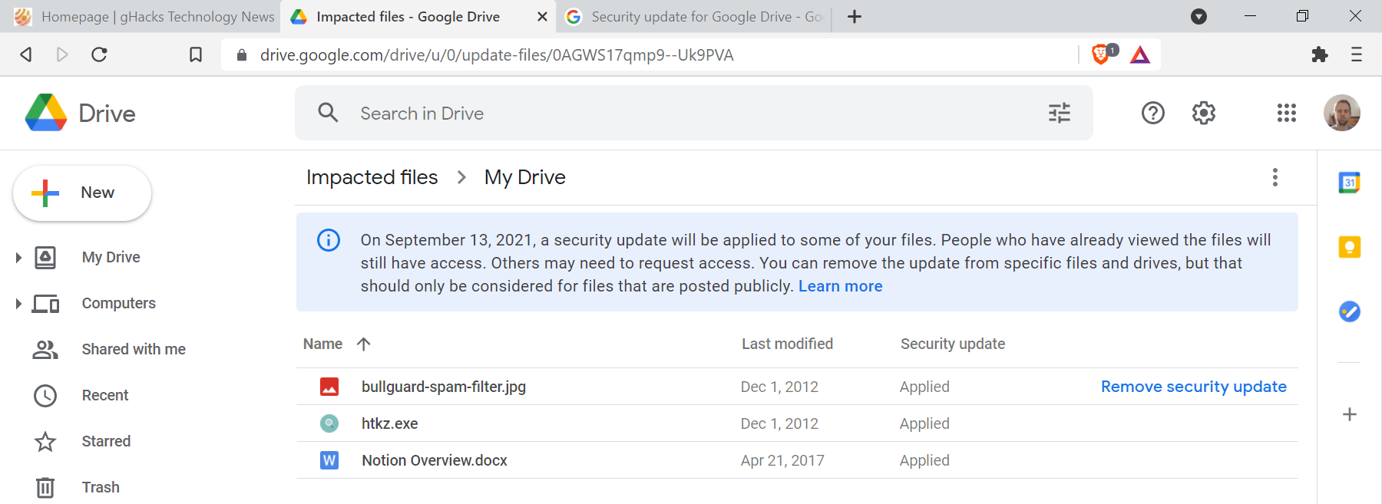Screen dimensions: 1382x504
Task: Open Google Keep side panel
Action: click(1350, 247)
